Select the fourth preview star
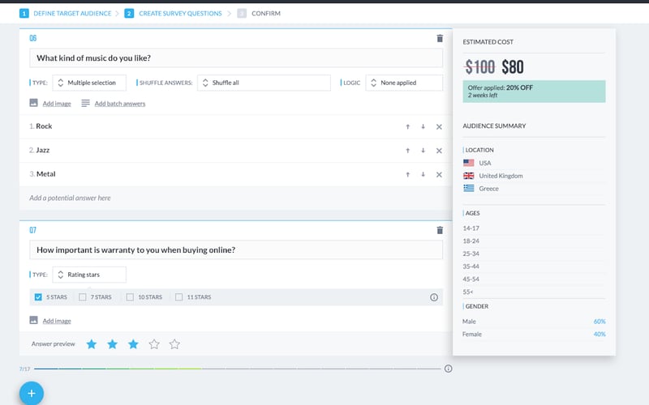Image resolution: width=649 pixels, height=405 pixels. [154, 343]
